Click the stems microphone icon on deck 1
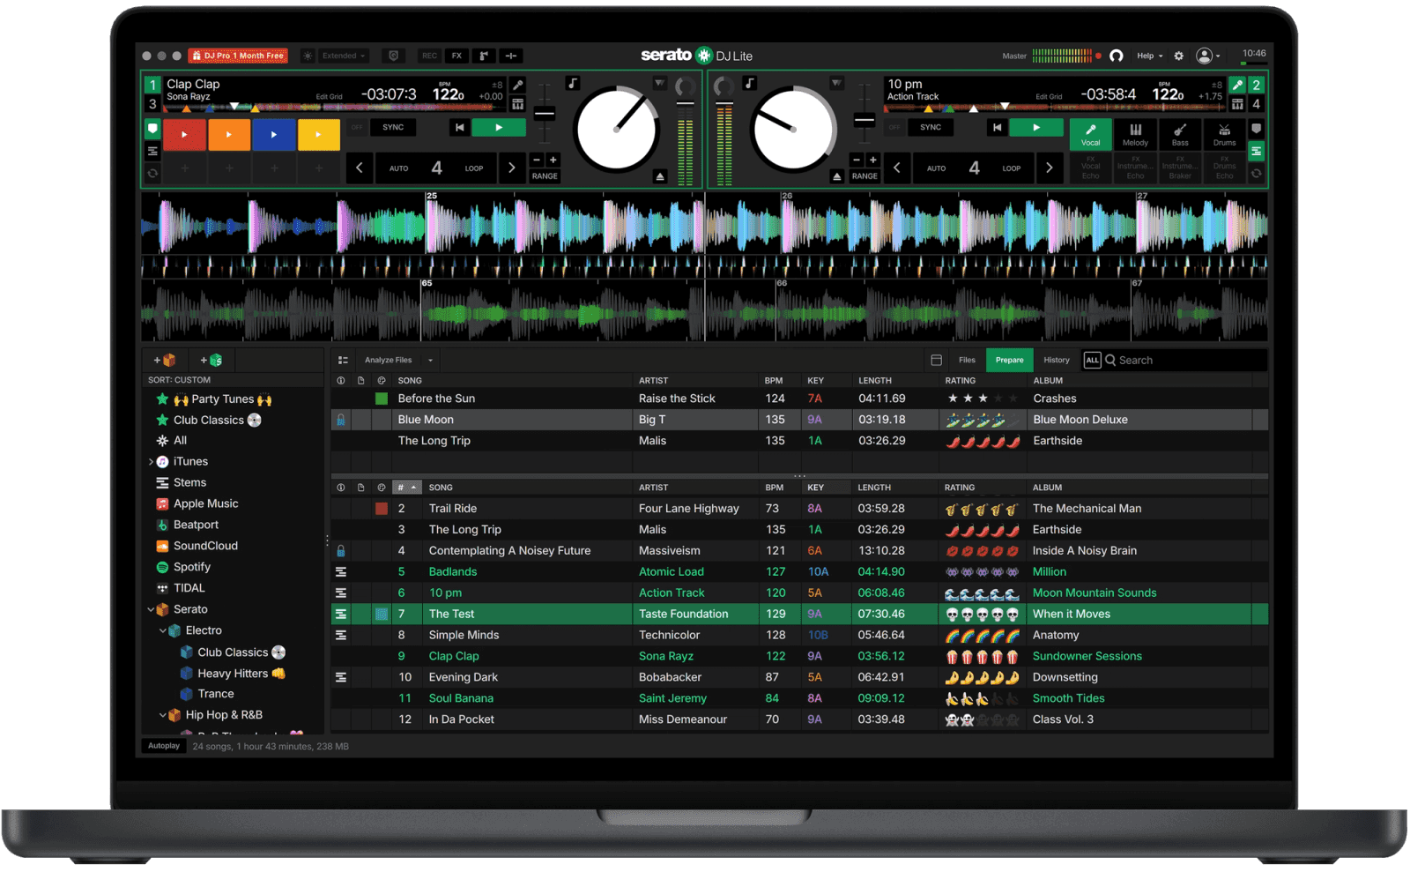This screenshot has width=1410, height=872. point(518,85)
